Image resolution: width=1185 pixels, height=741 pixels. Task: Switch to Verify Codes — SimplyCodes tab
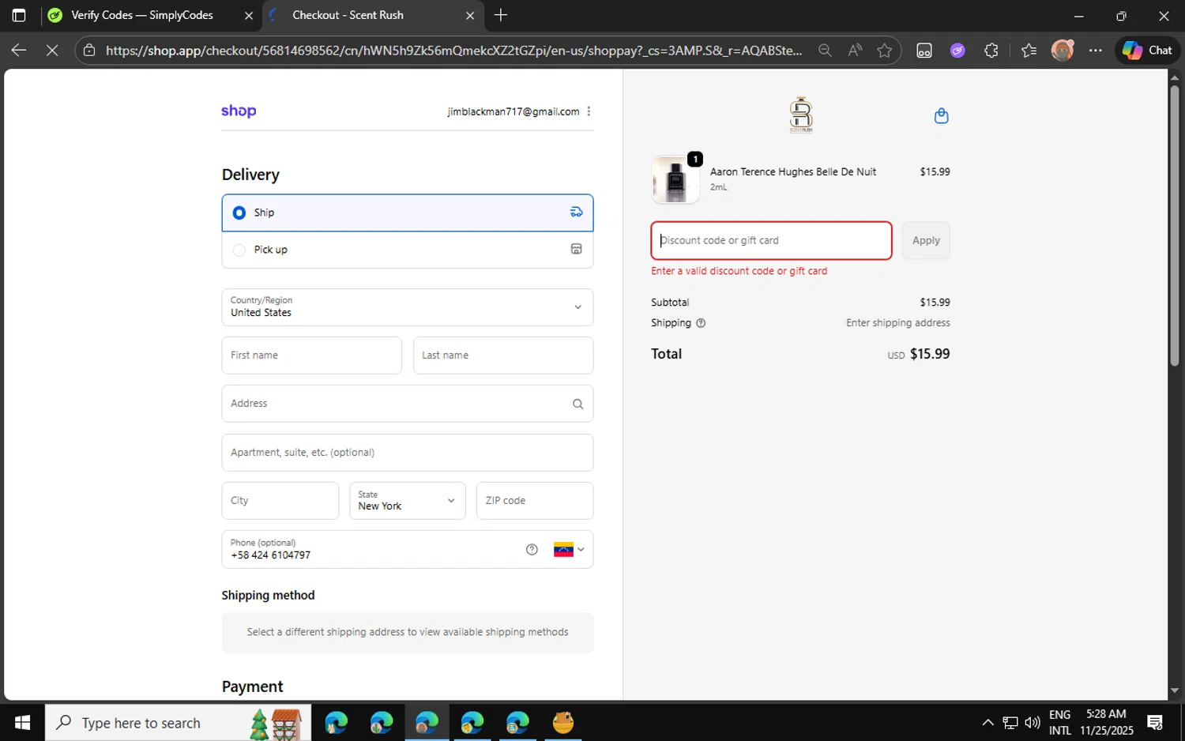pyautogui.click(x=142, y=15)
